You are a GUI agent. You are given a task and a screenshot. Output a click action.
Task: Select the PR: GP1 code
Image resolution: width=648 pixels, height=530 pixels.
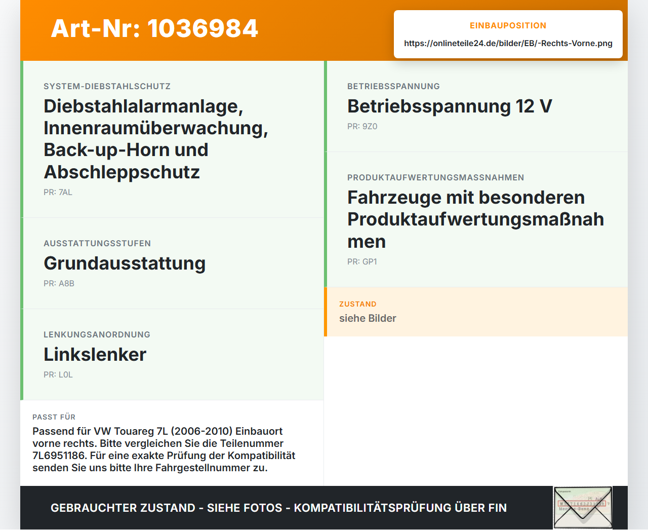(362, 261)
